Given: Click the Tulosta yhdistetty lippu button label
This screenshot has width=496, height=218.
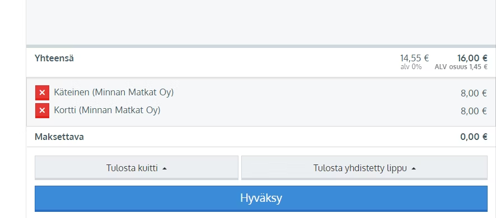Looking at the screenshot, I should 360,168.
